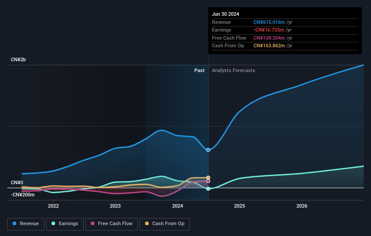
Task: Click the Analysts Forecasts label
Action: (x=234, y=70)
